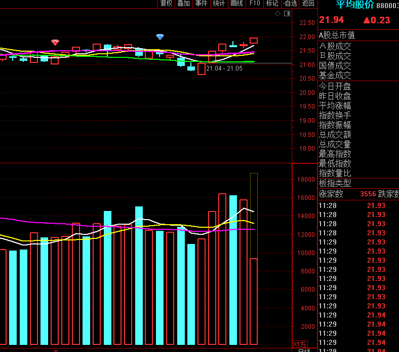Select the 板指类型 row

[x=358, y=183]
